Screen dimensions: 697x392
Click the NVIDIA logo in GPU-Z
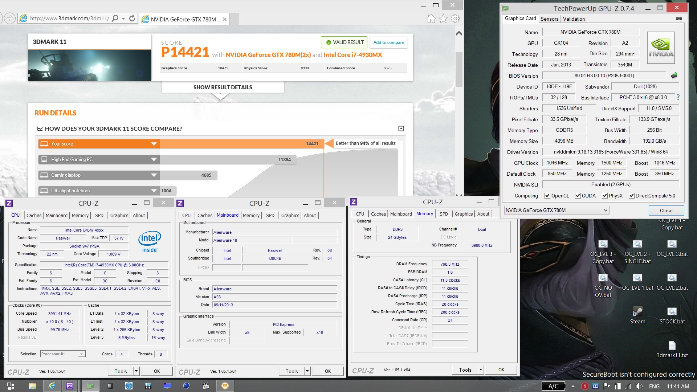[x=661, y=48]
